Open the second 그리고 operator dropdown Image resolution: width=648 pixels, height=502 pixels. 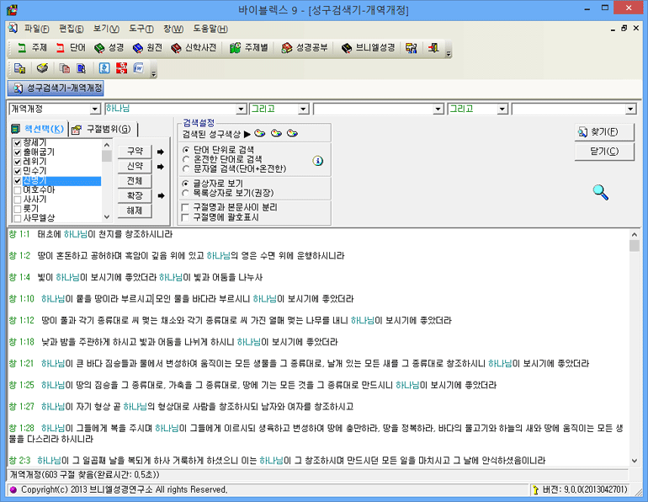click(x=502, y=109)
